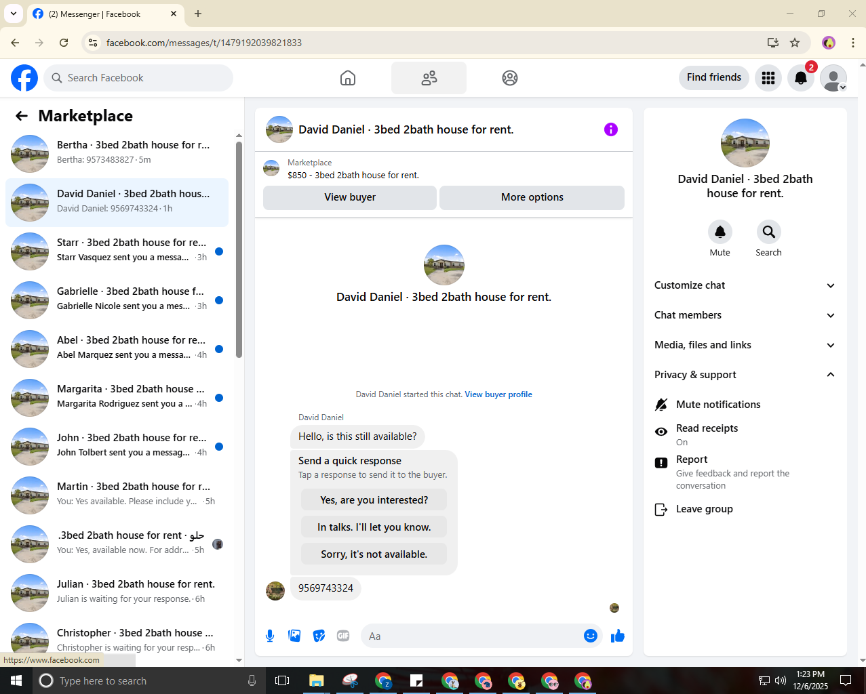Collapse Privacy & support section

745,375
